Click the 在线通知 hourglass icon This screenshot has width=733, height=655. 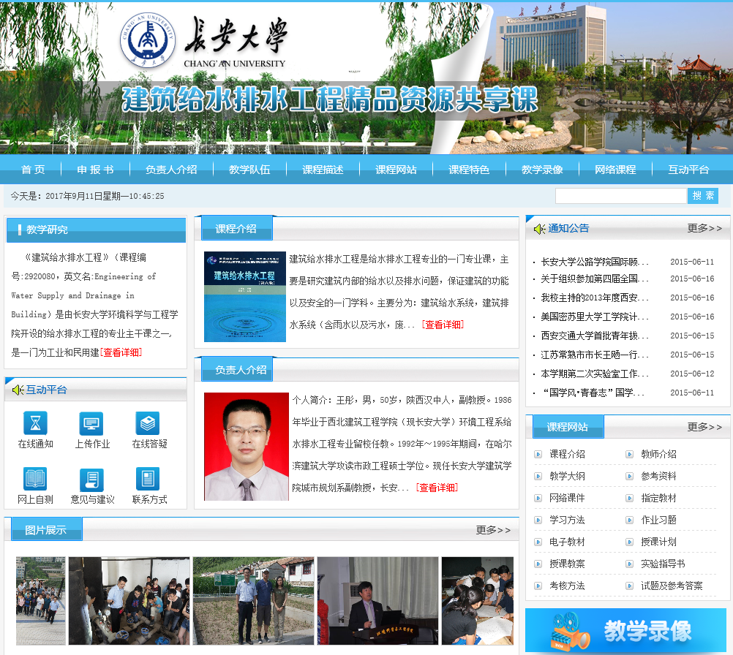click(x=35, y=423)
